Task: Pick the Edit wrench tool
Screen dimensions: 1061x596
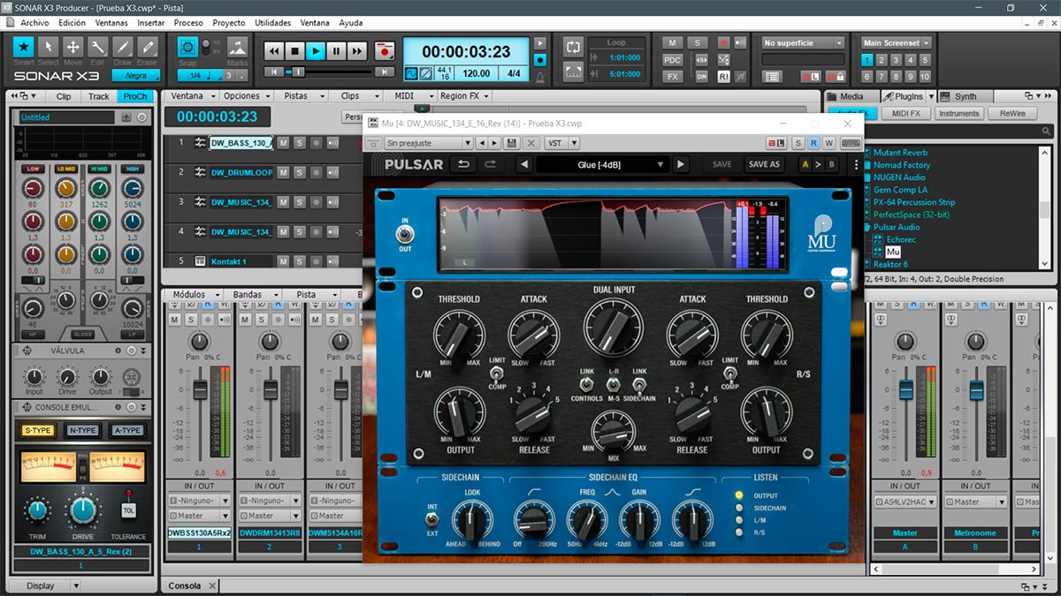Action: pyautogui.click(x=98, y=46)
